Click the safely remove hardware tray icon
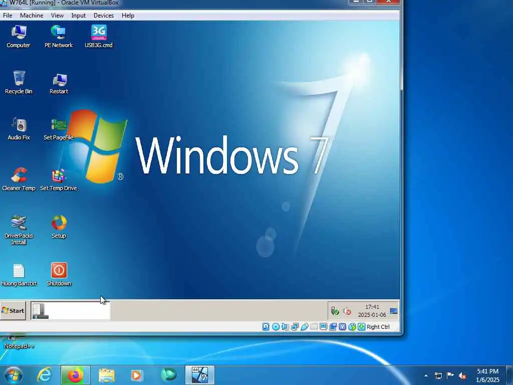 click(x=335, y=311)
